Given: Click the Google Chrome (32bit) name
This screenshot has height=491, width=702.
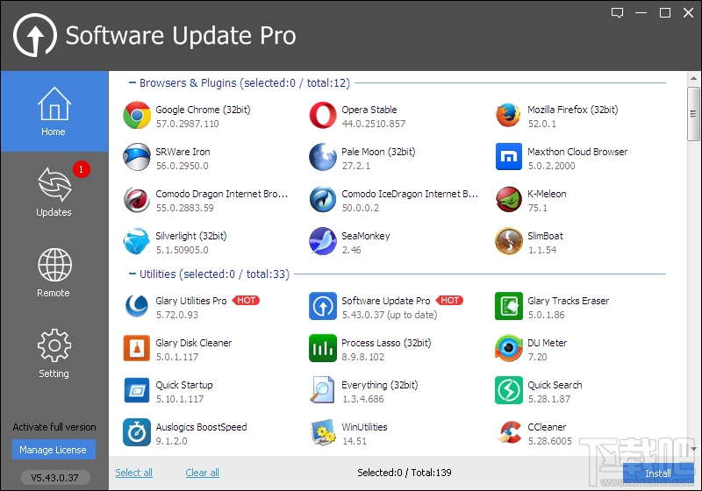Looking at the screenshot, I should point(203,110).
